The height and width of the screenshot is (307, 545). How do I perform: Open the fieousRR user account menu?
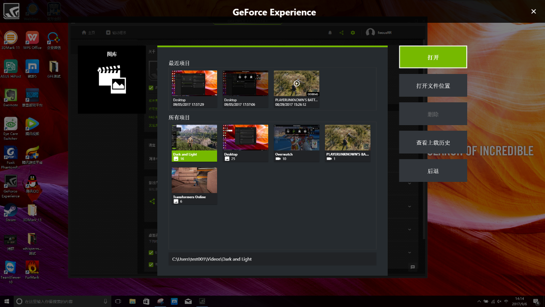(x=379, y=33)
